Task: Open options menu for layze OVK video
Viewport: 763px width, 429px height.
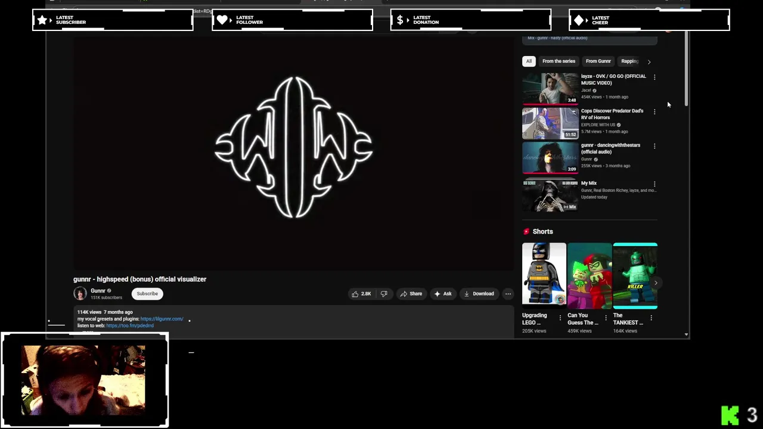Action: click(x=655, y=77)
